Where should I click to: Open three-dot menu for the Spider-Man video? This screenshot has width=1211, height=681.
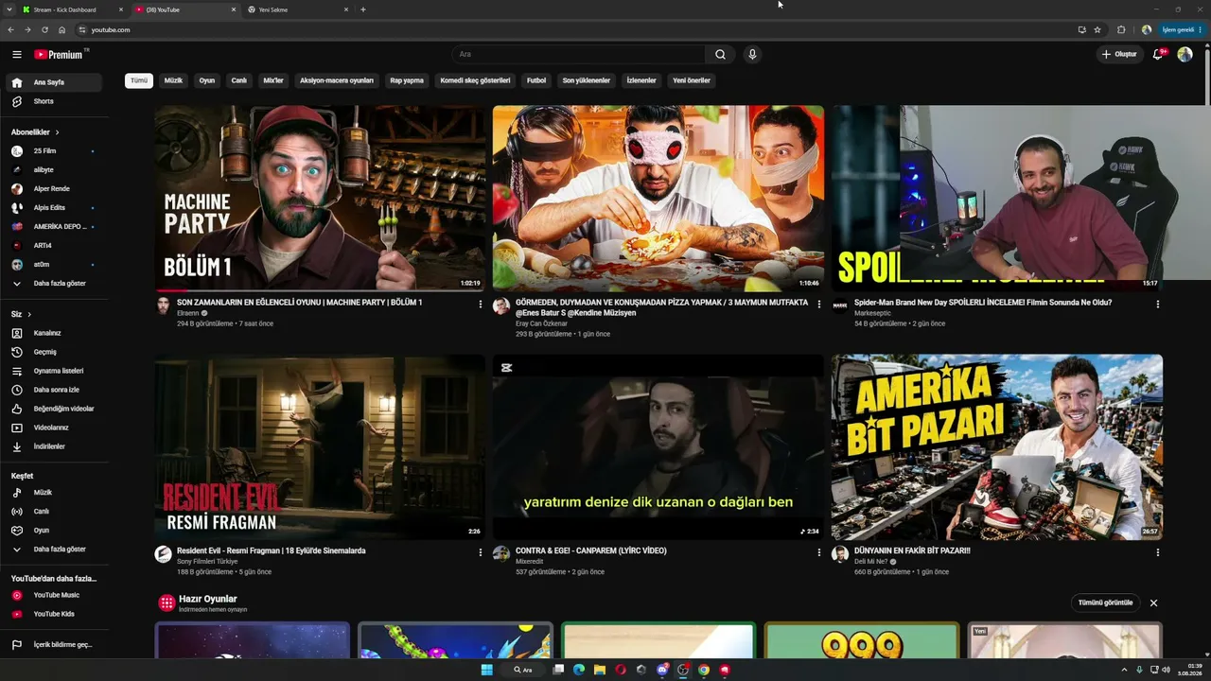click(1157, 305)
